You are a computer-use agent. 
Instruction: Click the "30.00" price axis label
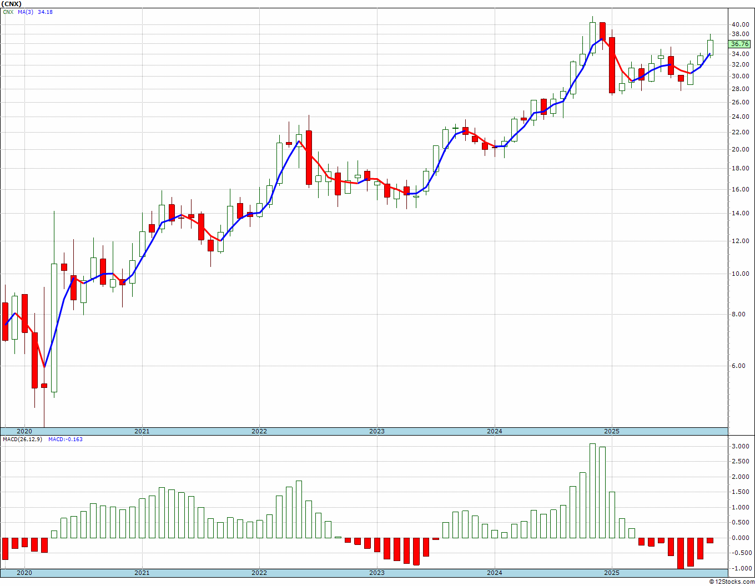pos(740,76)
